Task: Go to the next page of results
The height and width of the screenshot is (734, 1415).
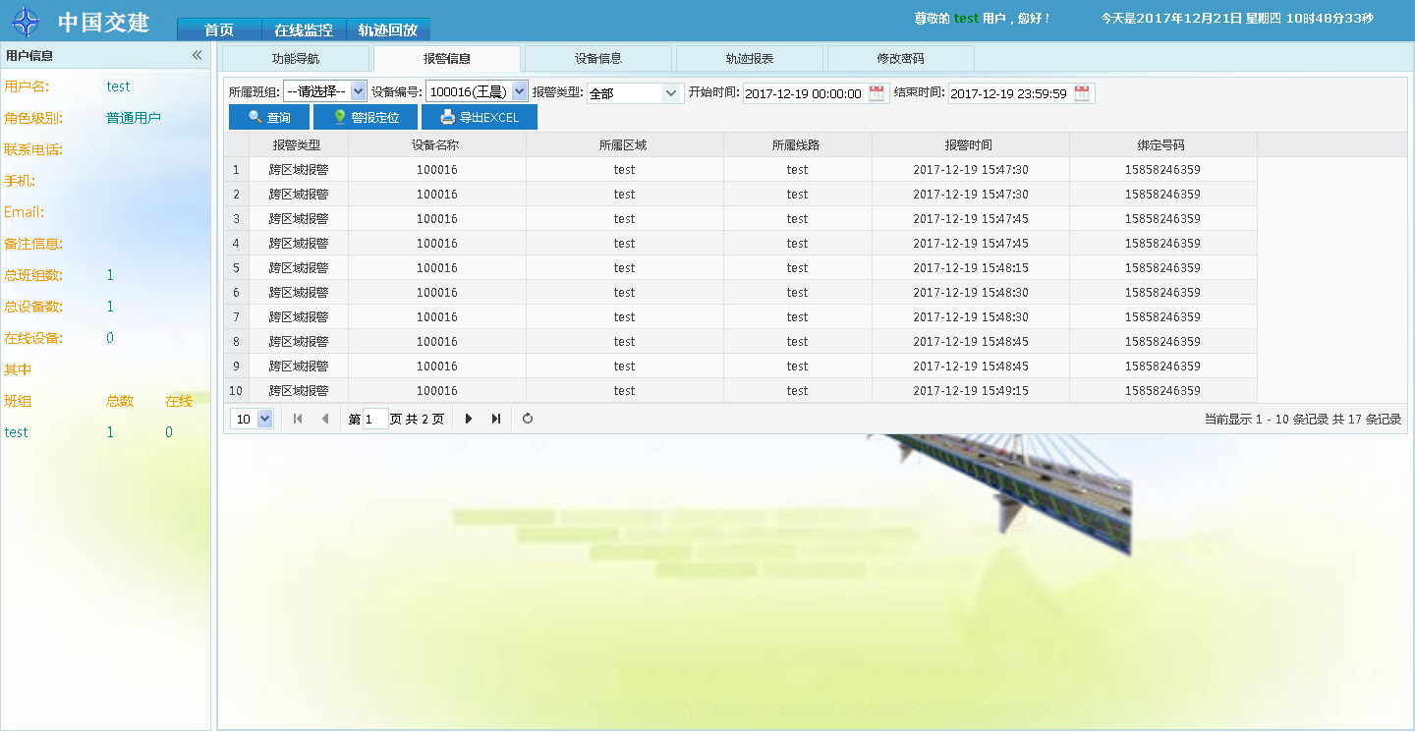Action: point(469,419)
